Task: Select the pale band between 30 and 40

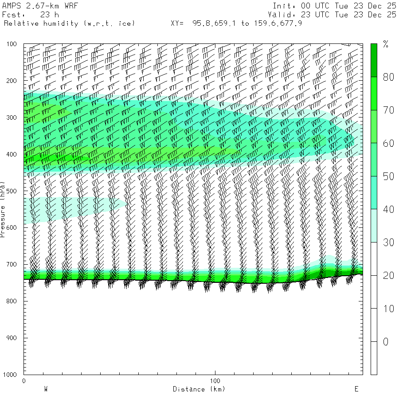Action: [x=374, y=226]
